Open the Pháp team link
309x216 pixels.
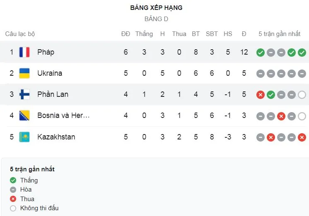[46, 52]
